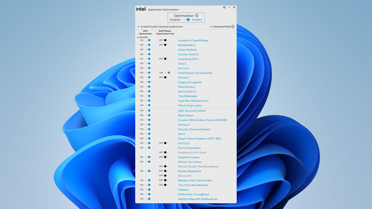The width and height of the screenshot is (372, 209).
Task: Open the Borderlands 3 link
Action: pyautogui.click(x=187, y=45)
